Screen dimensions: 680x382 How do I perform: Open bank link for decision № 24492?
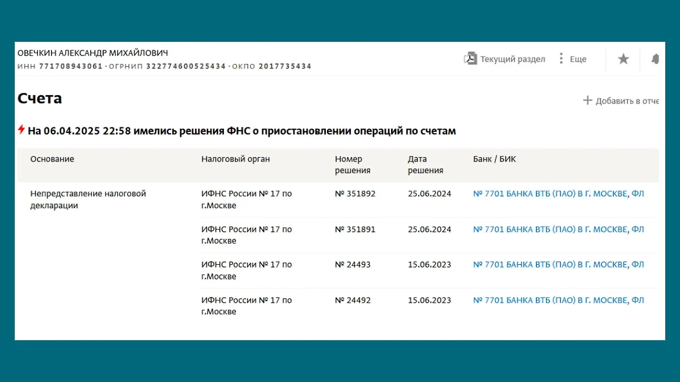[559, 300]
